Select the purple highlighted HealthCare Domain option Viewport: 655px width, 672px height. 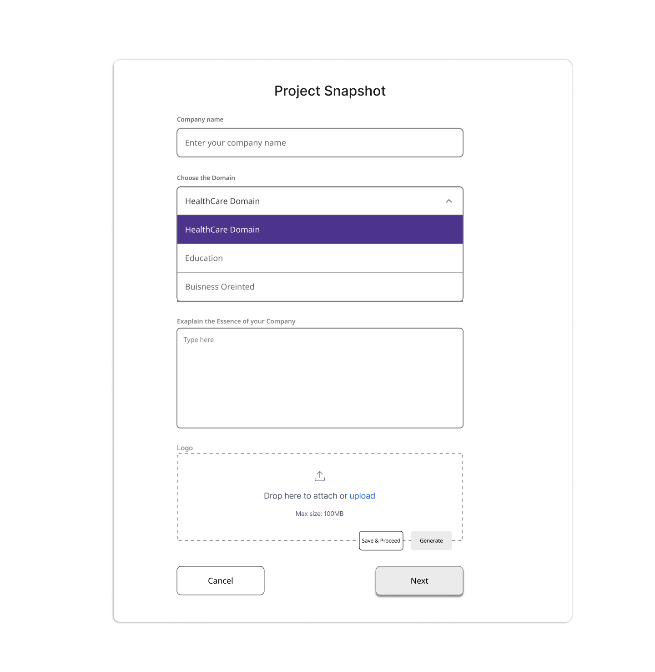(320, 230)
